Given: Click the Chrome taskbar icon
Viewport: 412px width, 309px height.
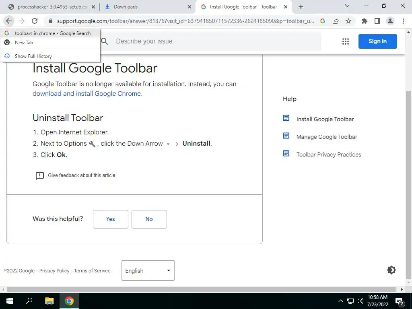Looking at the screenshot, I should (x=69, y=301).
